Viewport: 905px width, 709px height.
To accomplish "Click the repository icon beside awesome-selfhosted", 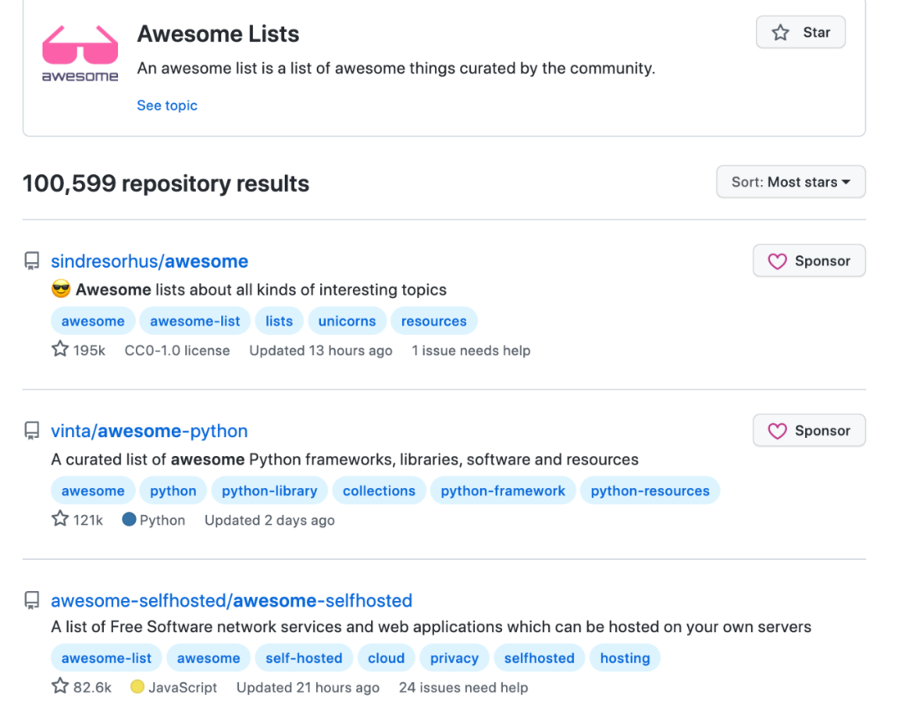I will [x=32, y=600].
